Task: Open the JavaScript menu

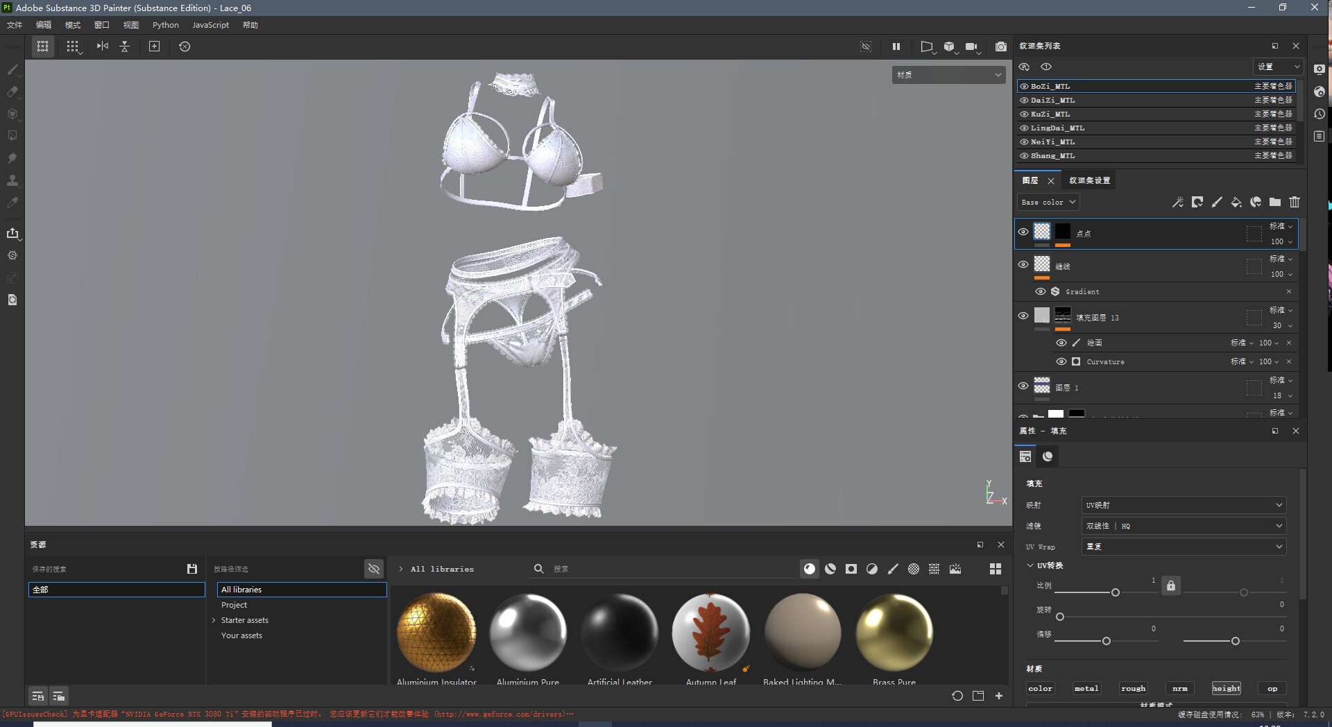Action: point(210,25)
